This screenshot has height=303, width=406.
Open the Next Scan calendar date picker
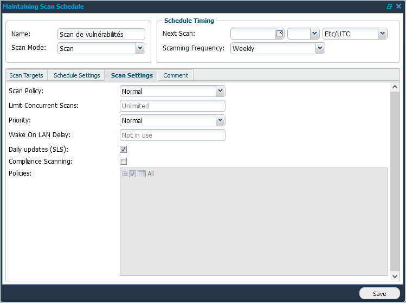tap(280, 34)
